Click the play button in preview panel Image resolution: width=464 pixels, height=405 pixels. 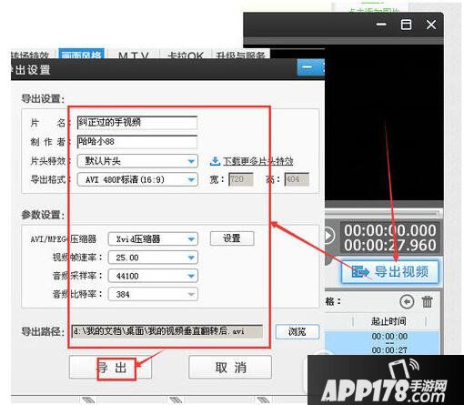point(328,236)
